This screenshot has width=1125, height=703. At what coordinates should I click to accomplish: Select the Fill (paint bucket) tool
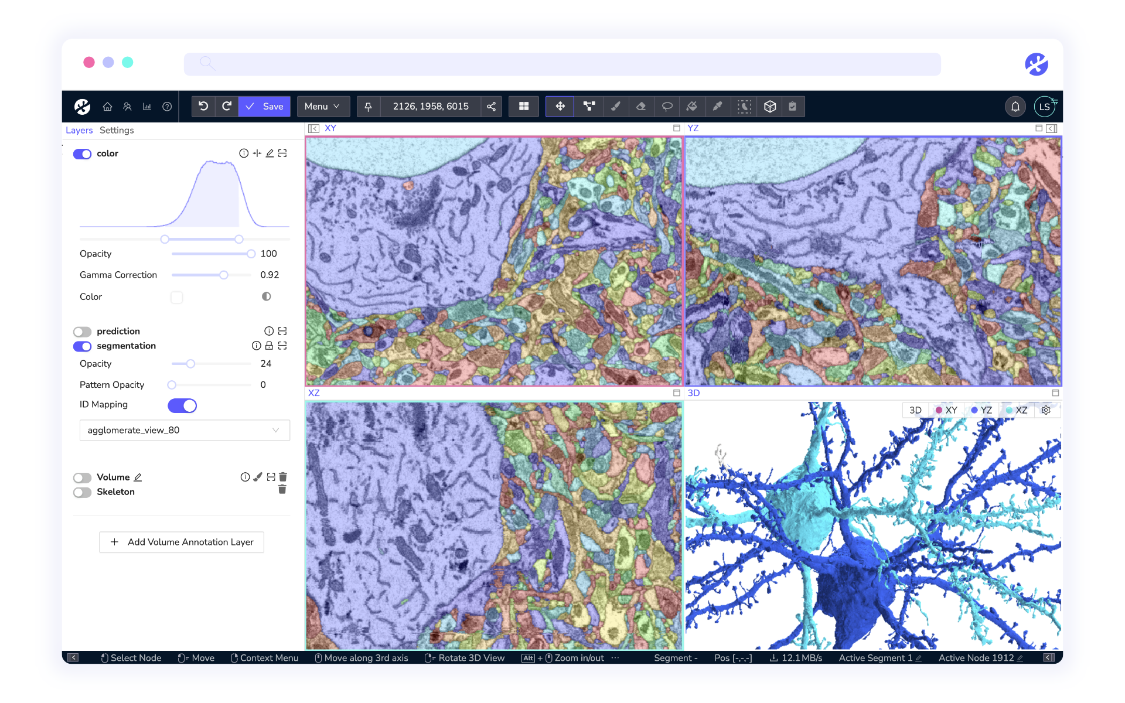(x=692, y=106)
